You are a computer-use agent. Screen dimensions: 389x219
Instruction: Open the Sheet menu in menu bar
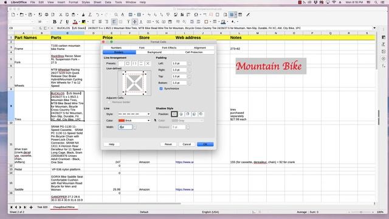[97, 2]
